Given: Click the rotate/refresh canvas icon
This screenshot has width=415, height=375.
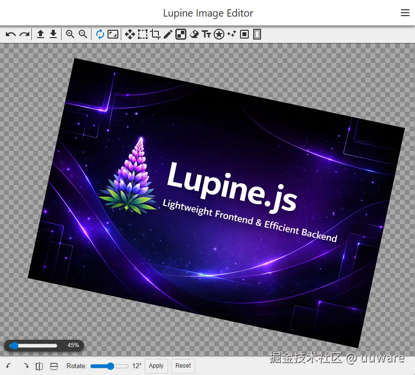Looking at the screenshot, I should coord(100,34).
